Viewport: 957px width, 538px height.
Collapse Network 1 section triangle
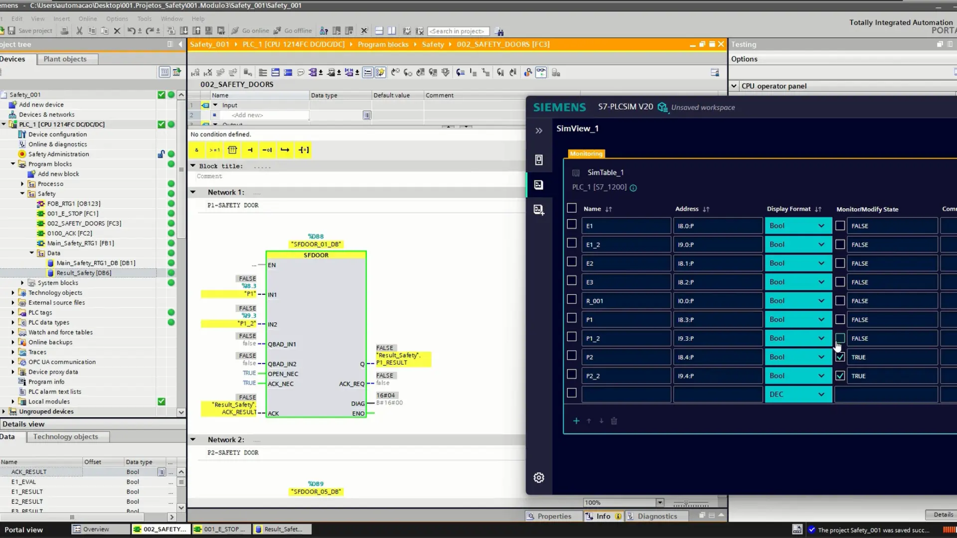pyautogui.click(x=193, y=192)
